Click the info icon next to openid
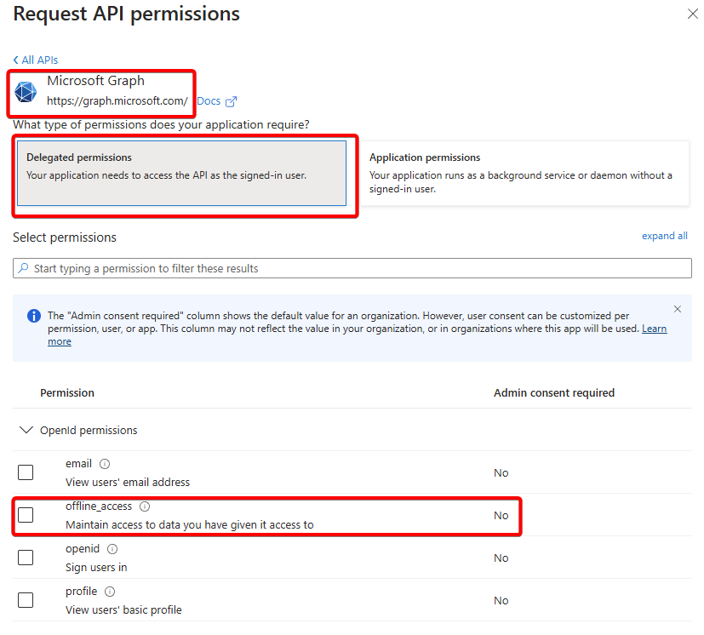The image size is (704, 635). click(112, 549)
